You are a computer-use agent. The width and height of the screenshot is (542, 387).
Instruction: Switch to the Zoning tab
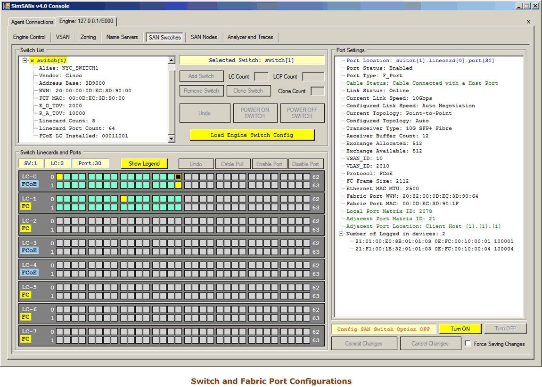88,37
